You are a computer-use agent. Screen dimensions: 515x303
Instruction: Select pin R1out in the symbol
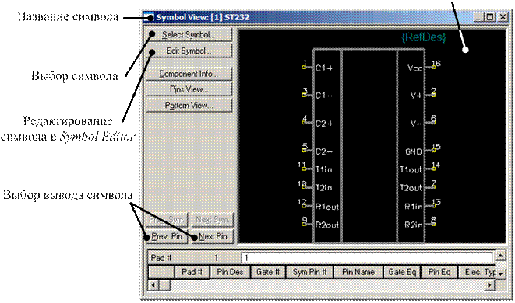point(326,207)
